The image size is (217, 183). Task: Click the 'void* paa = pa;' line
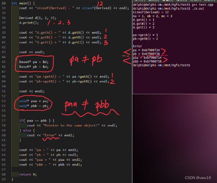tap(34, 101)
